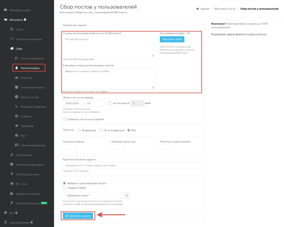Click the Инст icon in Сбор submenu
Image resolution: width=284 pixels, height=227 pixels.
pyautogui.click(x=17, y=136)
